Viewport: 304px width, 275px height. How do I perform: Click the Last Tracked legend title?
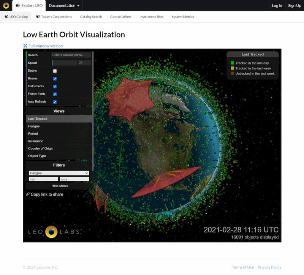tap(252, 54)
